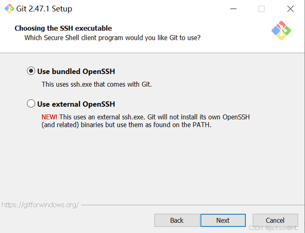The width and height of the screenshot is (305, 233).
Task: Click the CSDN @jackson@ML watermark
Action: point(273,228)
